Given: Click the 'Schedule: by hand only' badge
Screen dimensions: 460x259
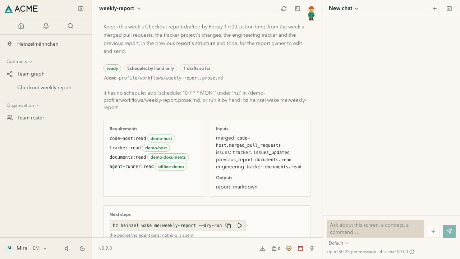Looking at the screenshot, I should point(151,68).
